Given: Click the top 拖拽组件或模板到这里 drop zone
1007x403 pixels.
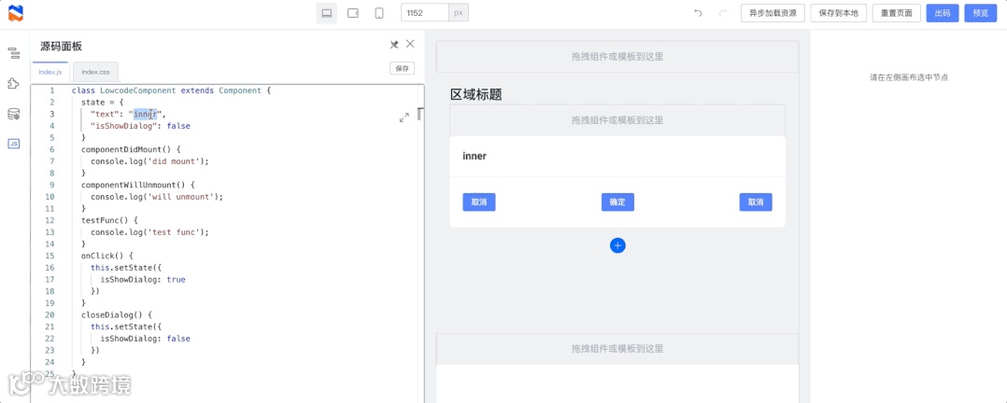Looking at the screenshot, I should coord(617,57).
